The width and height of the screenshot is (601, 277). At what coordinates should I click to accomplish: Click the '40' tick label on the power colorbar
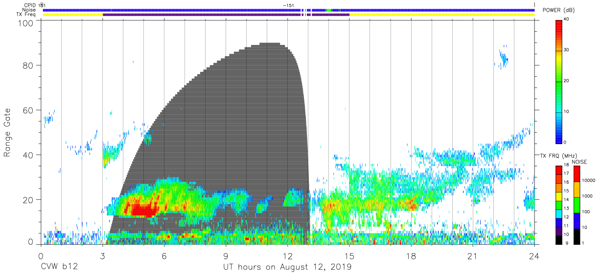[567, 20]
